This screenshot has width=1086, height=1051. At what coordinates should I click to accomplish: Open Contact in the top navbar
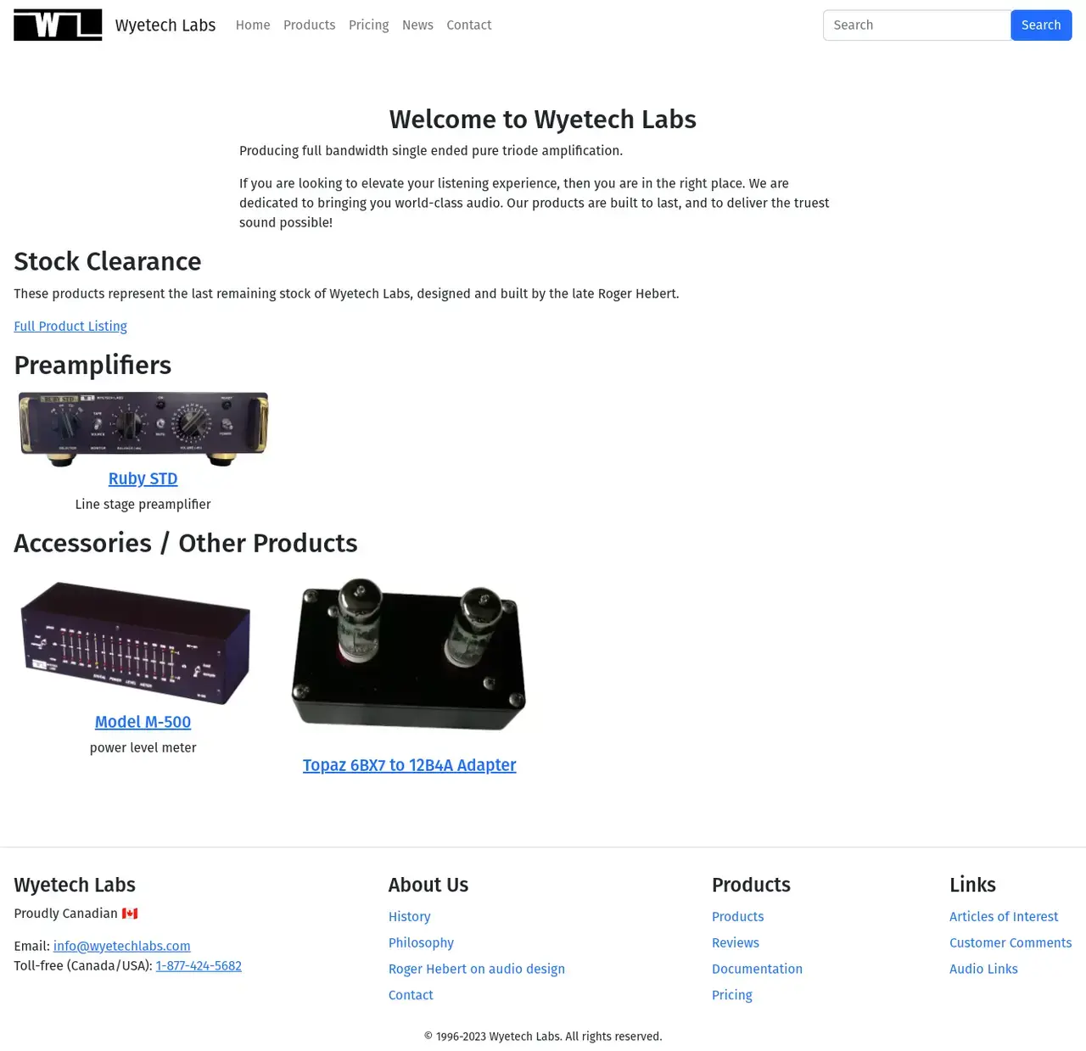point(469,25)
